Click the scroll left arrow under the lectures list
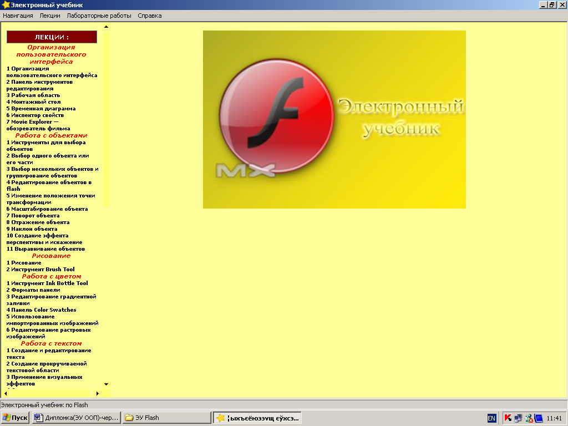Image resolution: width=568 pixels, height=426 pixels. tap(6, 393)
